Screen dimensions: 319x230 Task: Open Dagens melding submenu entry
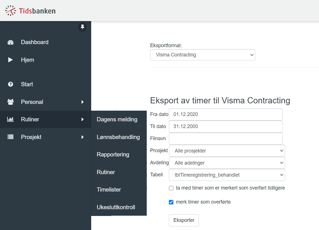[119, 119]
